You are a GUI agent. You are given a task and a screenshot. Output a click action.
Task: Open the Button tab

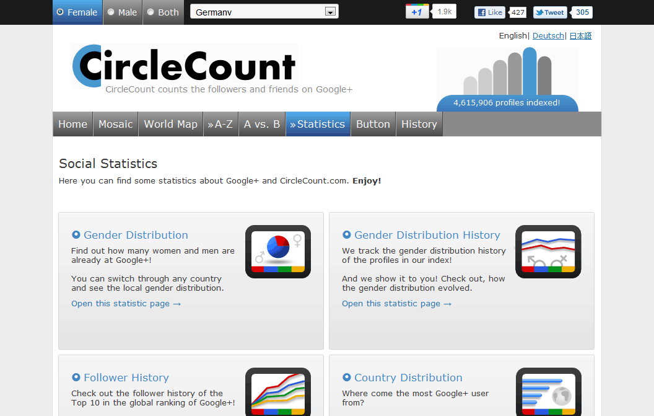click(373, 124)
